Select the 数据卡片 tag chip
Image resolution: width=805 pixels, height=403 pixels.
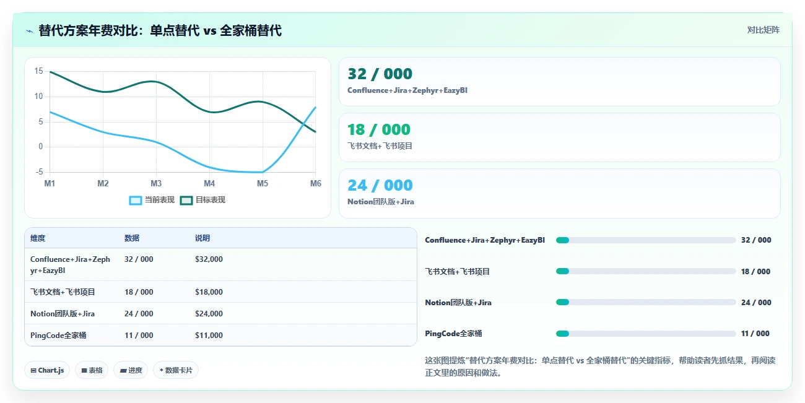click(x=176, y=370)
